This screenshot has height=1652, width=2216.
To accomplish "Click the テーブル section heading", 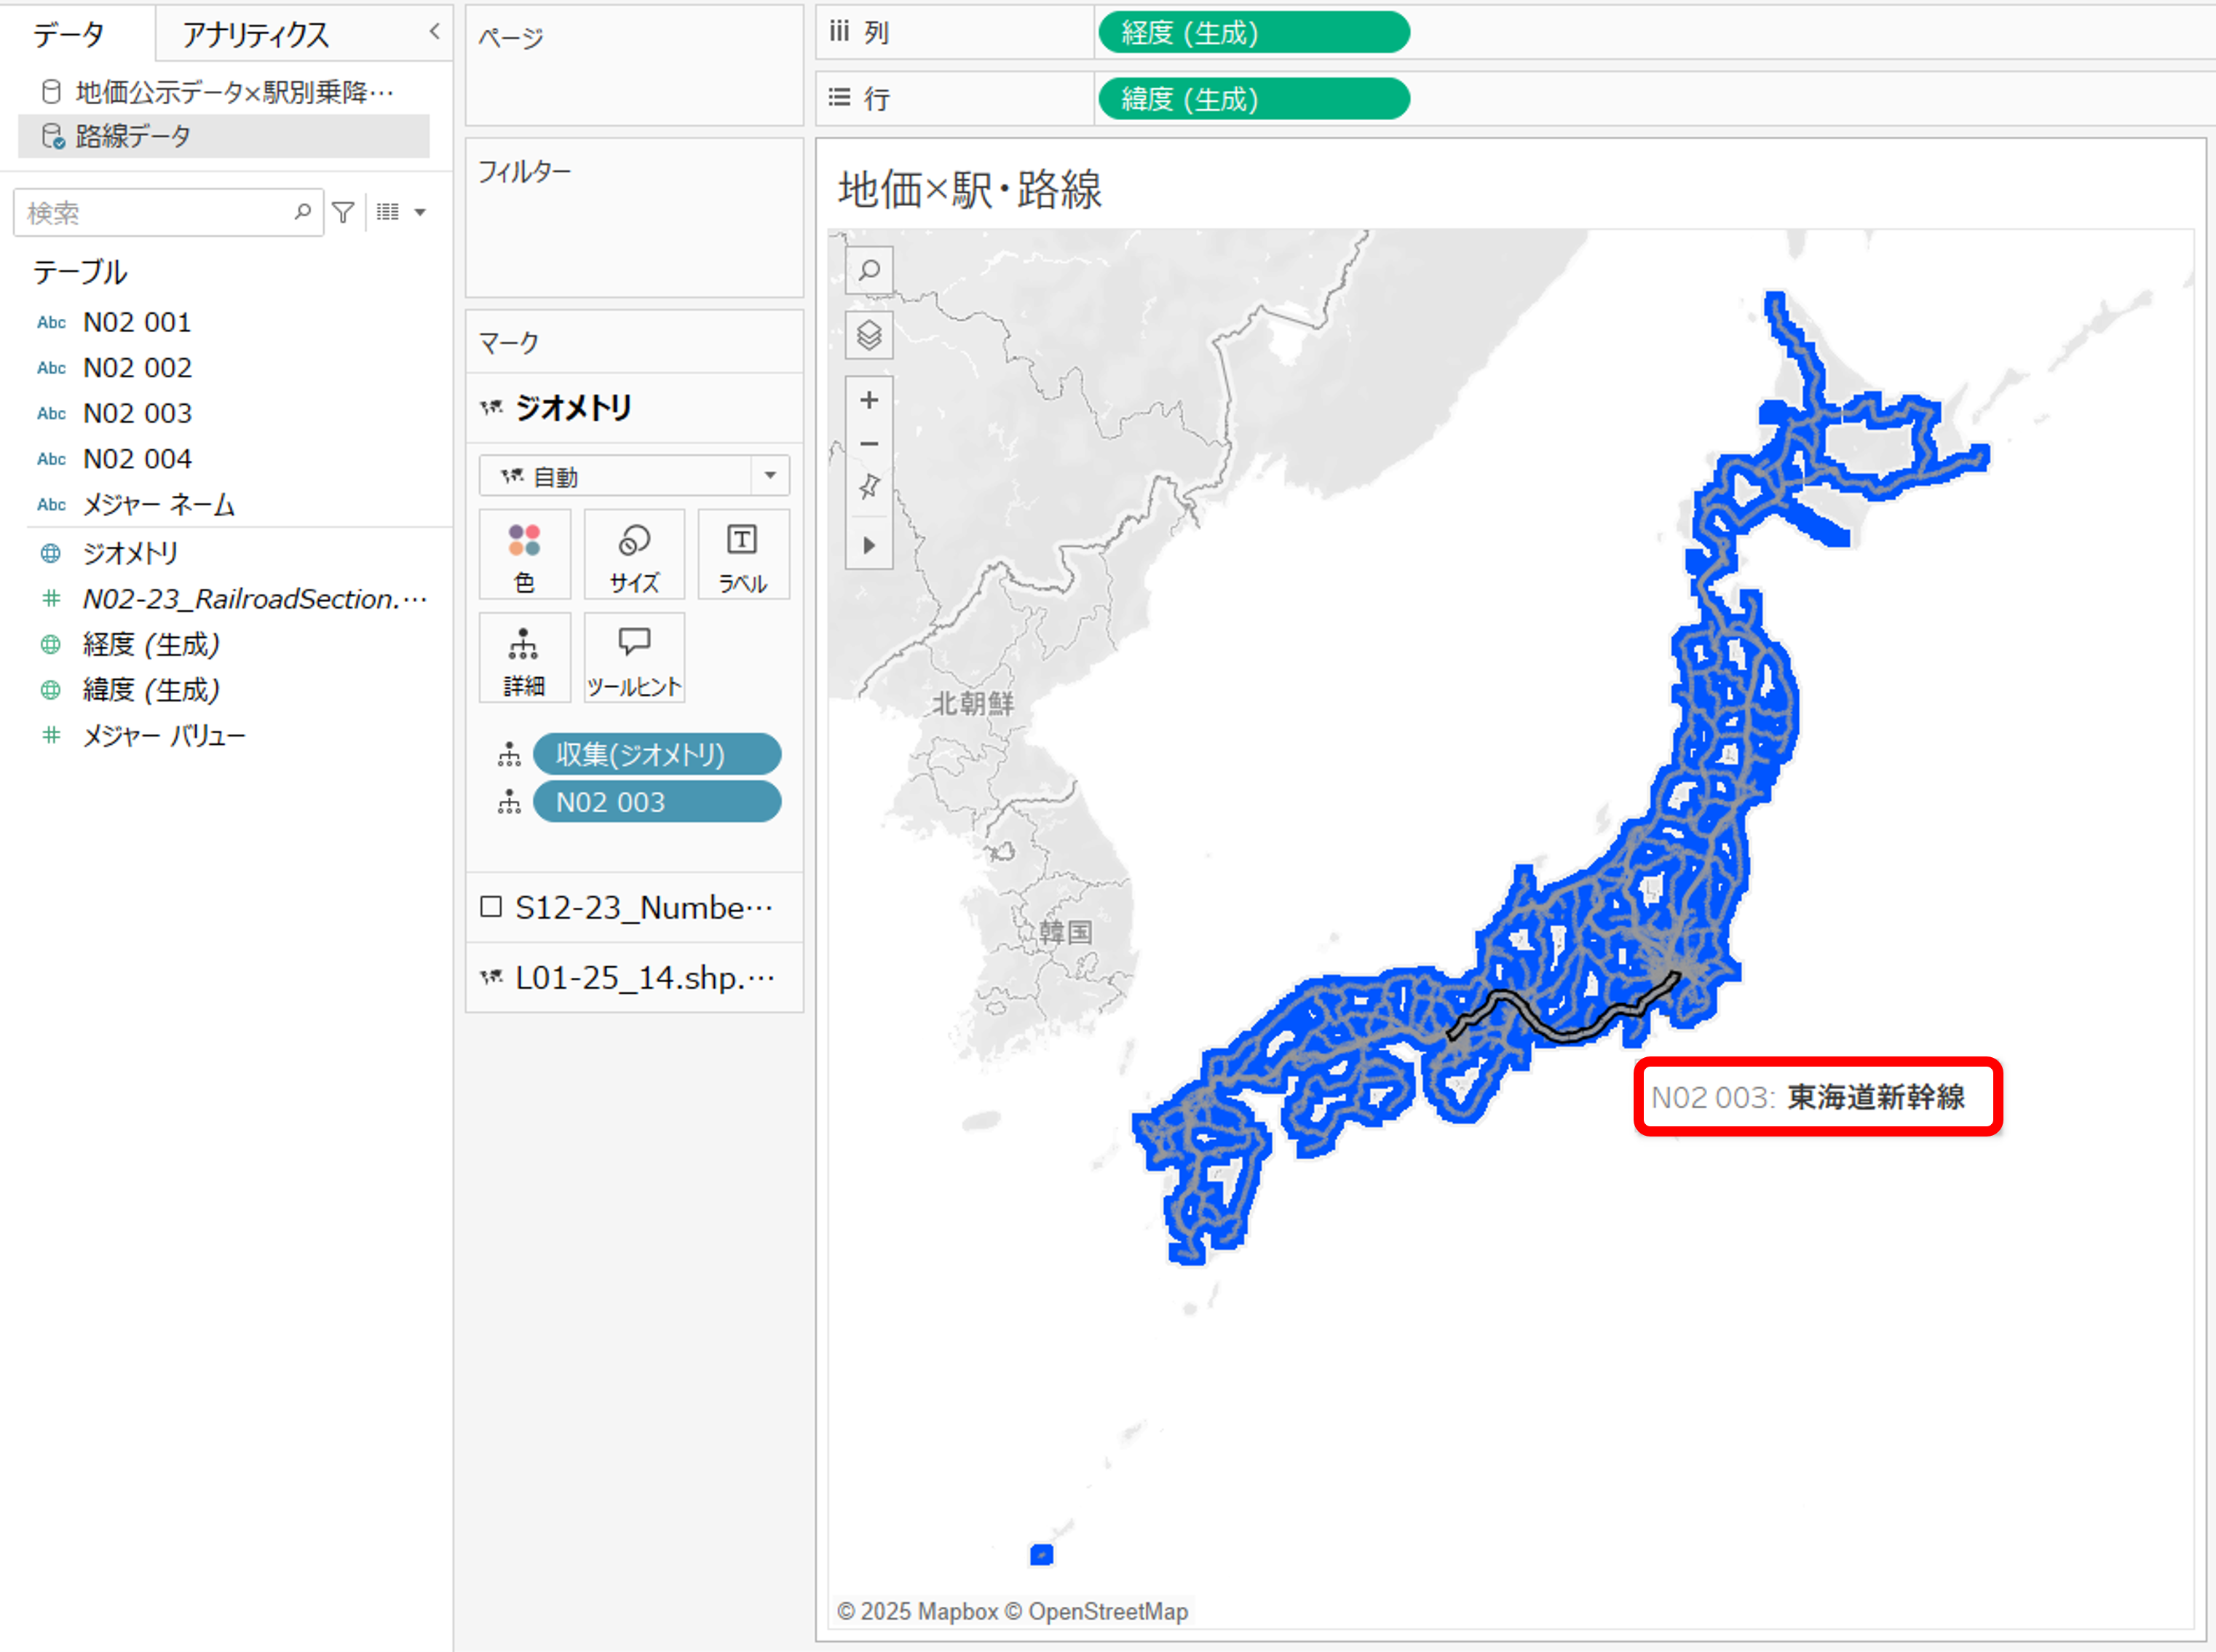I will coord(80,272).
